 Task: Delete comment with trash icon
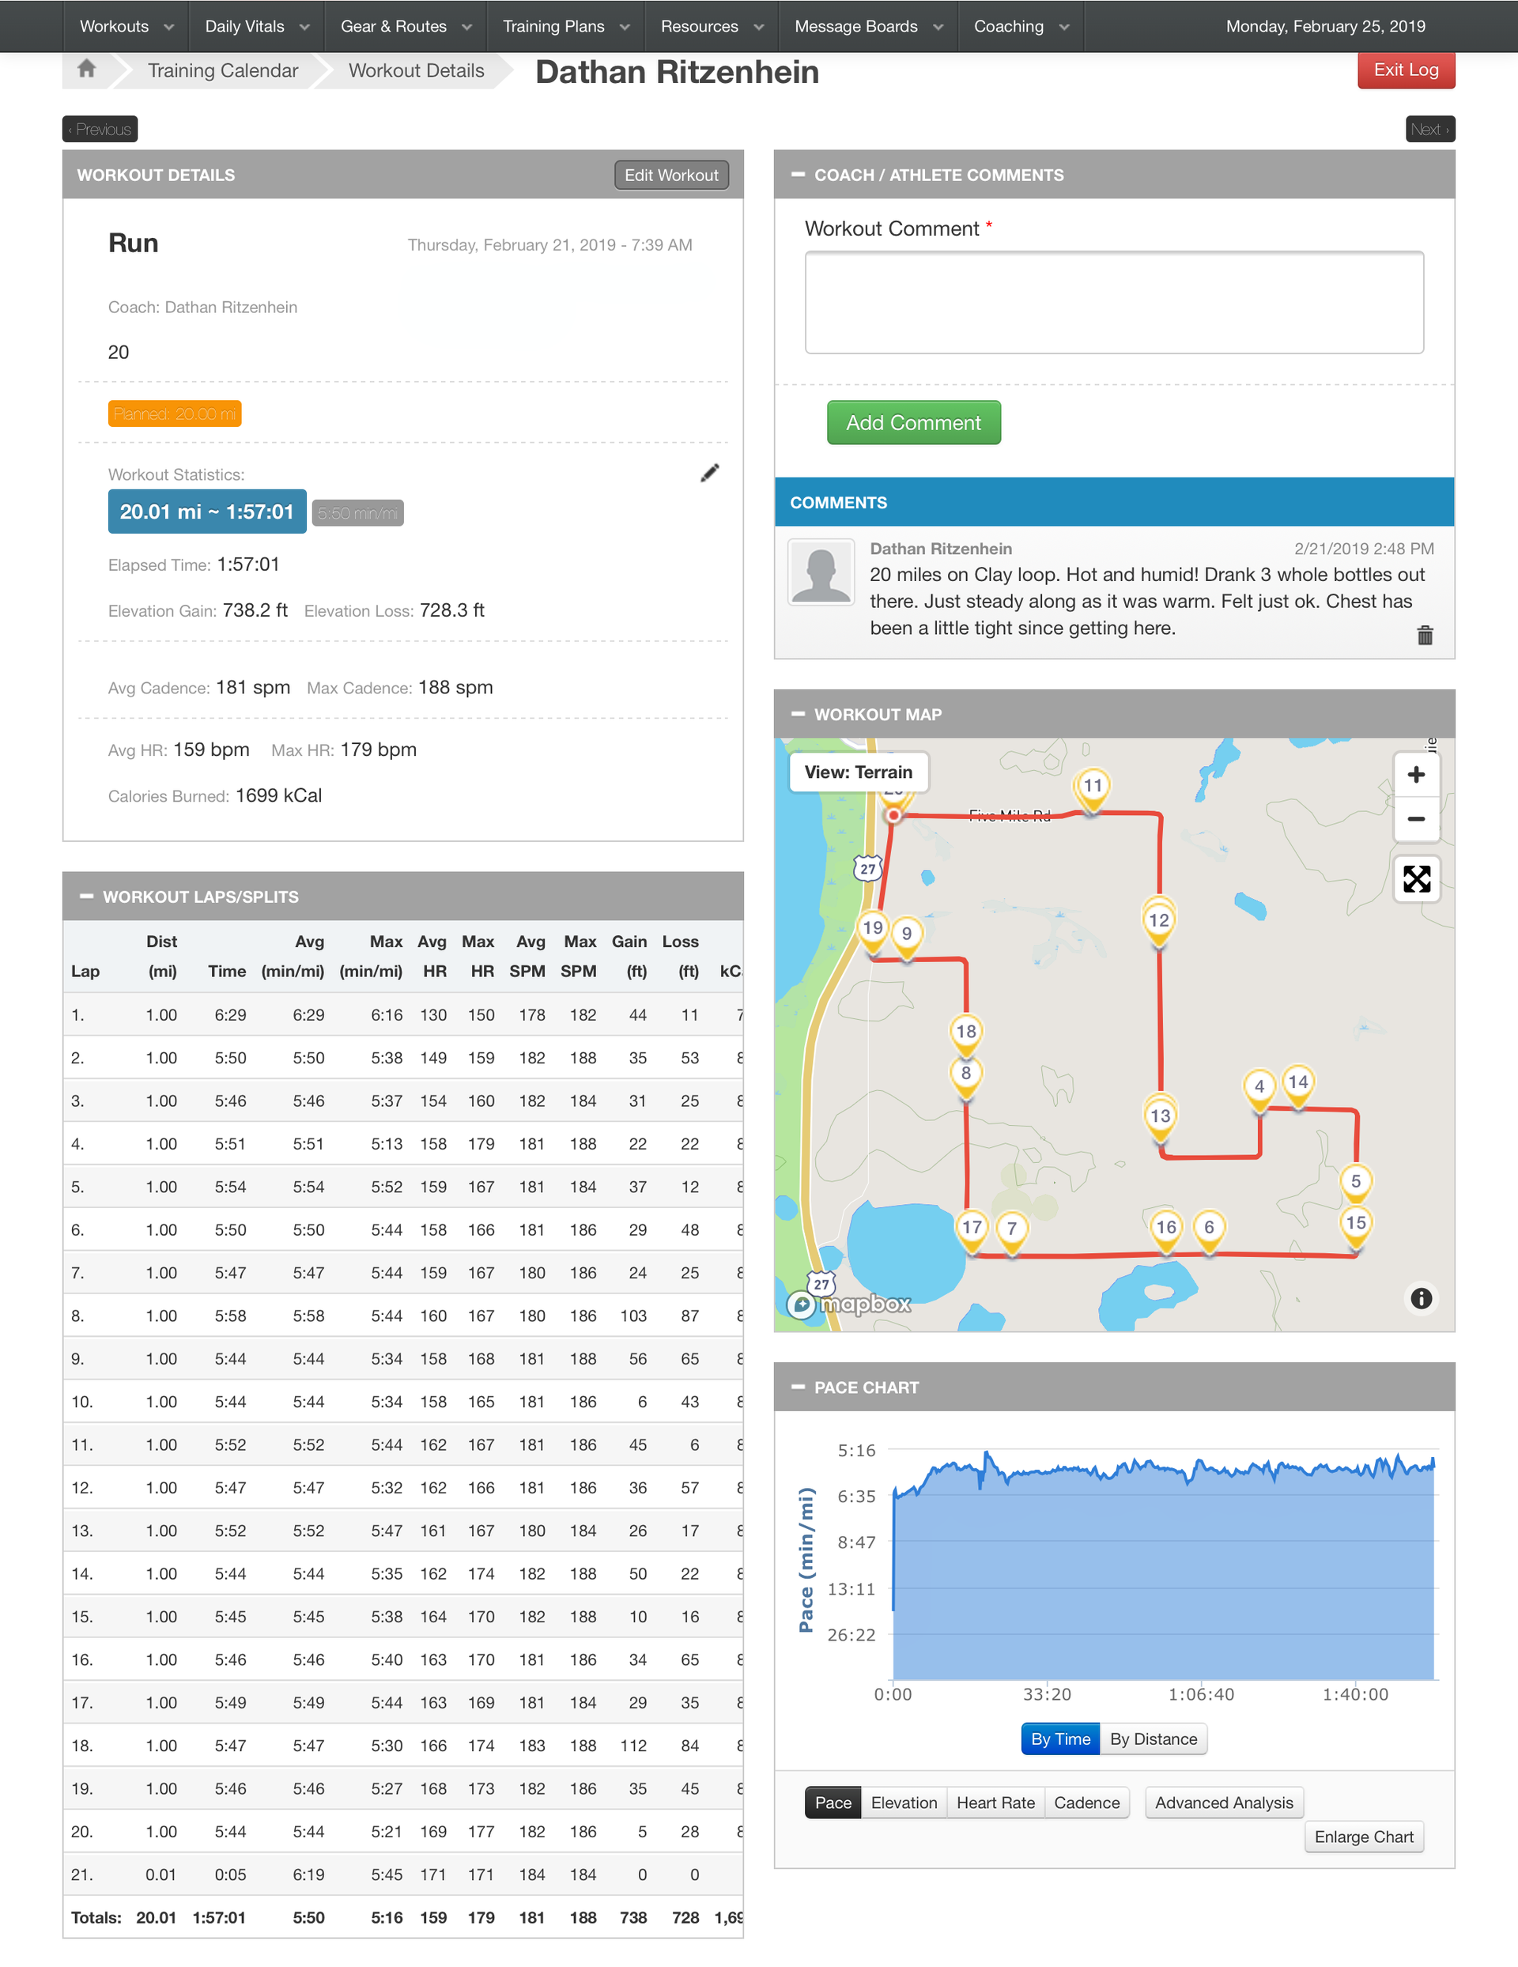coord(1424,636)
